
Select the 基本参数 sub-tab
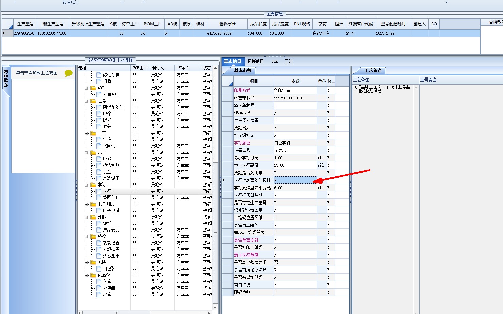click(243, 71)
